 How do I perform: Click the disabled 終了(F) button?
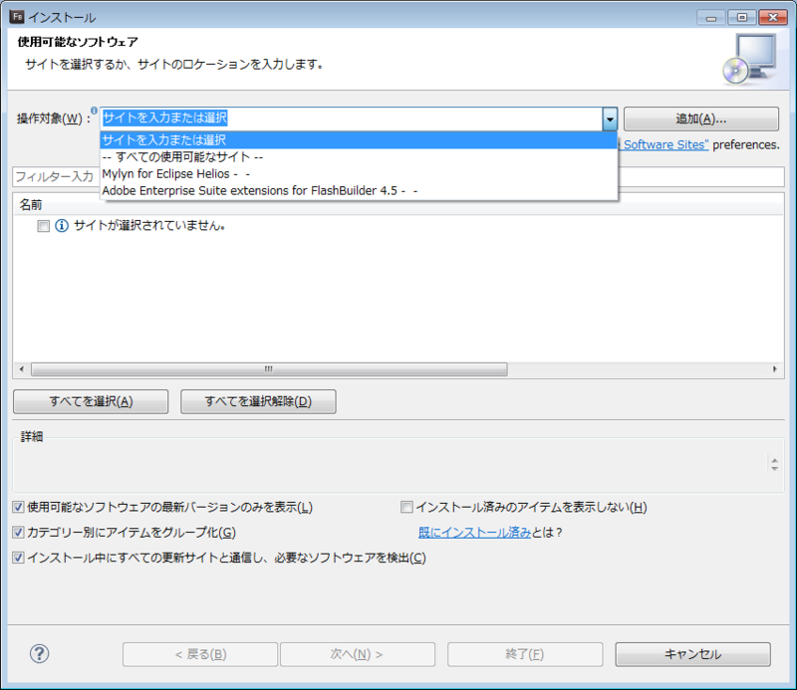pos(525,654)
